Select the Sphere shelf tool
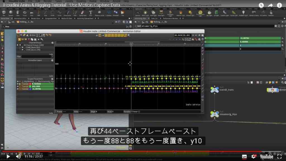The height and width of the screenshot is (161, 286). coord(11,13)
